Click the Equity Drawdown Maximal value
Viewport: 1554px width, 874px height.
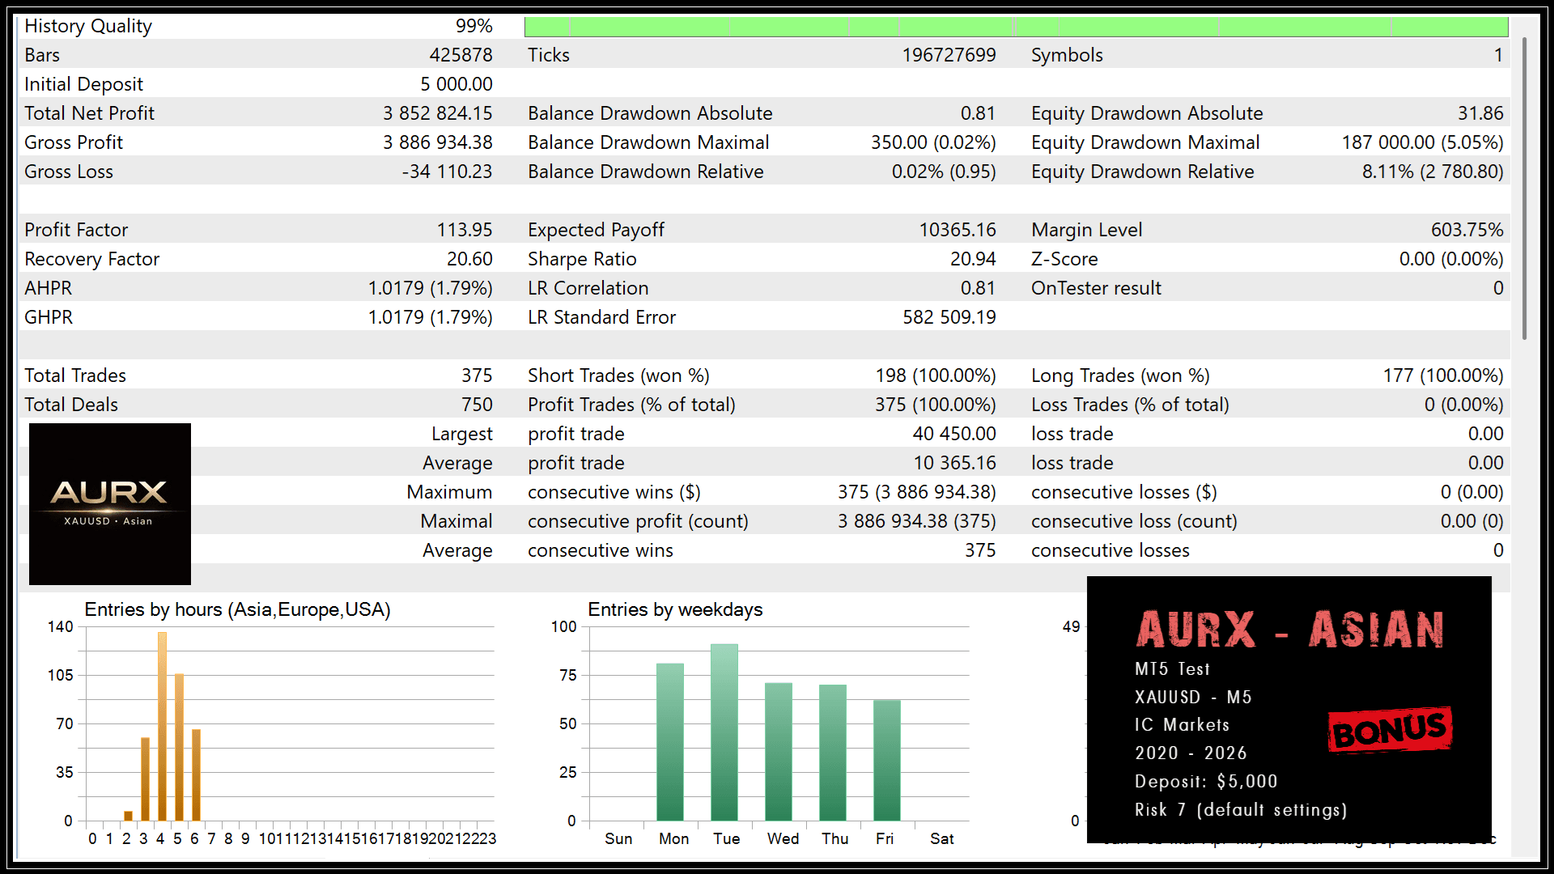(x=1422, y=142)
